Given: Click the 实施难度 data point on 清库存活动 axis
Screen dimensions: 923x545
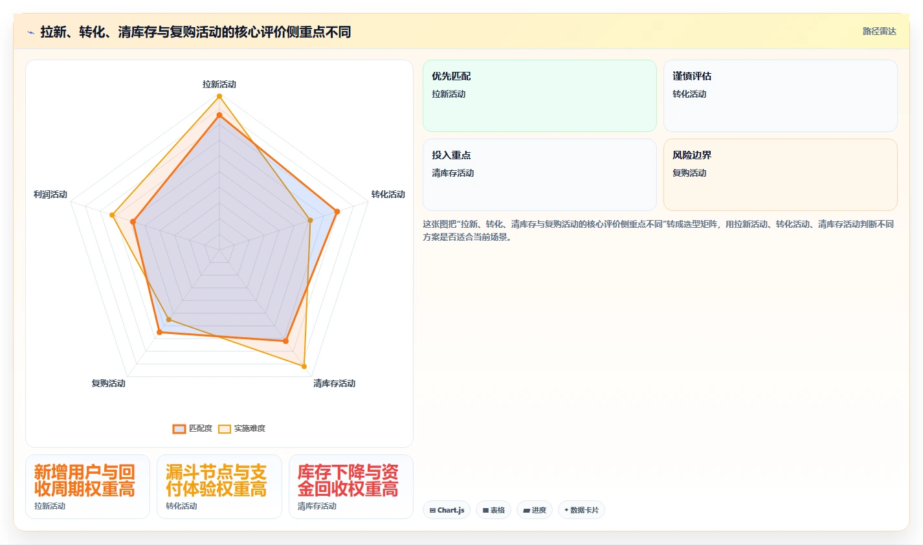Looking at the screenshot, I should pos(304,366).
